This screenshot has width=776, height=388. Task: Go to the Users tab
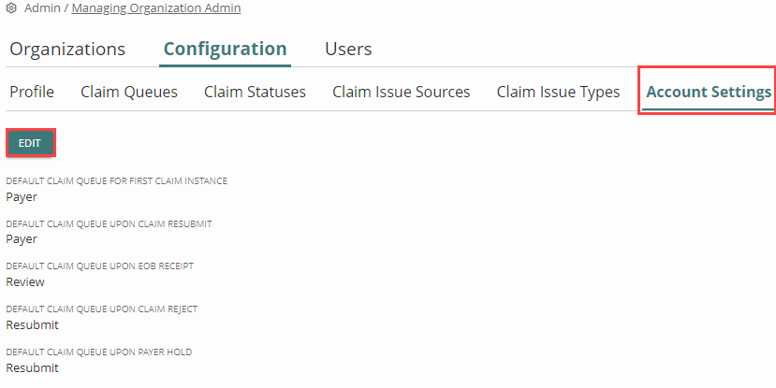[348, 49]
